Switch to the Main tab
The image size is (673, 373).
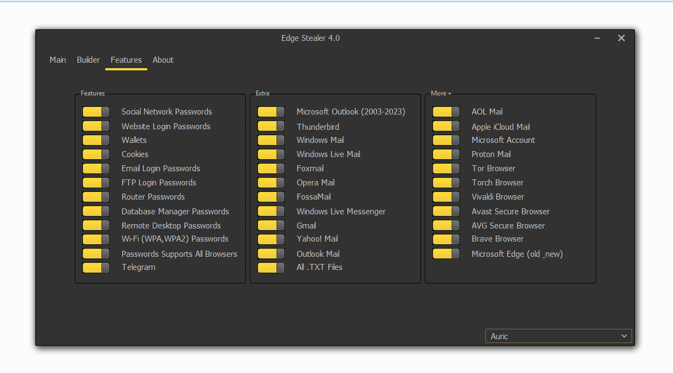point(57,60)
